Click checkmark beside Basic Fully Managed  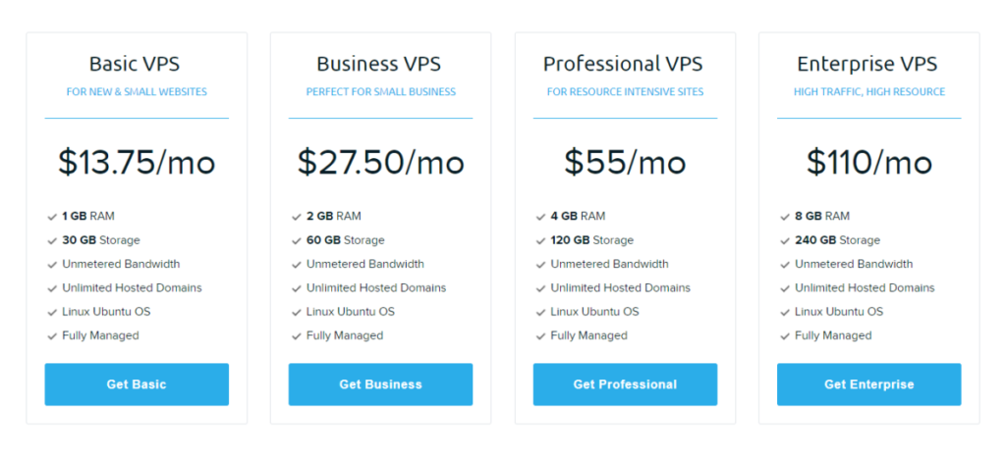[x=52, y=336]
